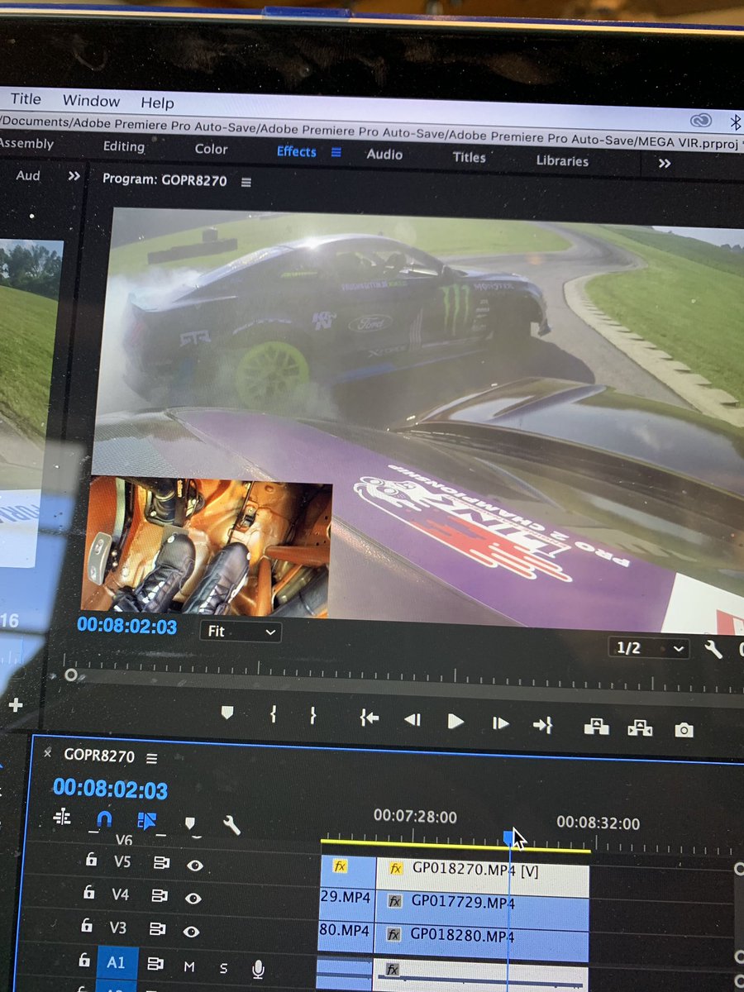744x992 pixels.
Task: Open Program monitor settings wrench
Action: point(713,649)
